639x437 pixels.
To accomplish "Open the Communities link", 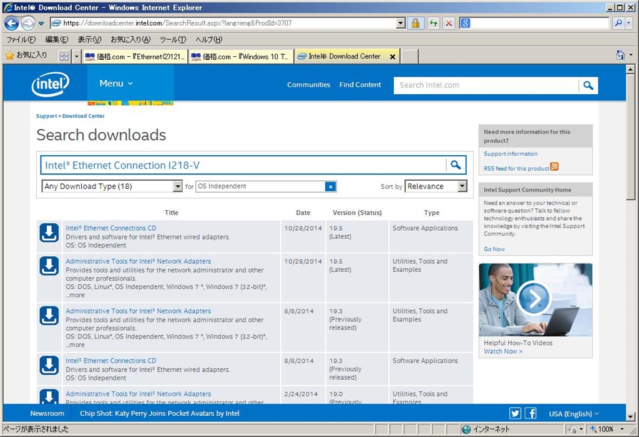I will tap(308, 85).
